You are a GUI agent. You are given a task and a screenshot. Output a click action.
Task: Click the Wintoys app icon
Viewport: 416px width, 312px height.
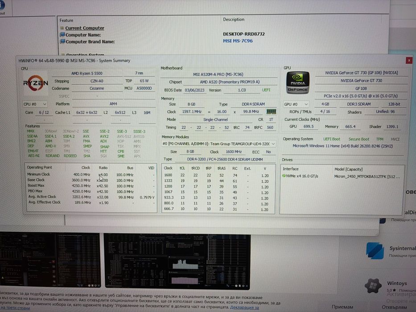[373, 286]
